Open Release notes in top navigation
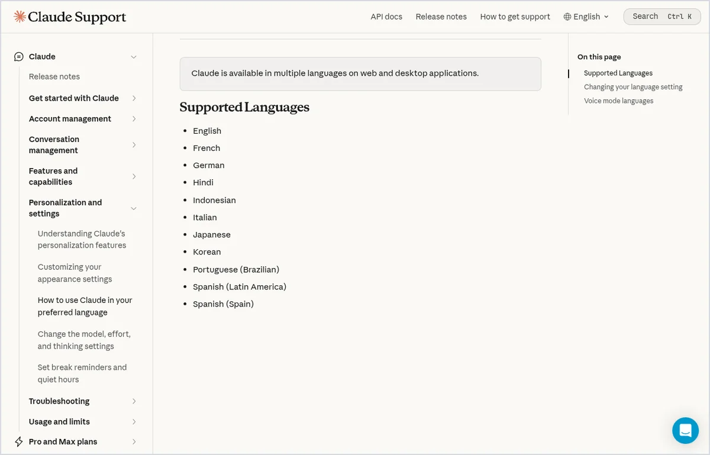 pos(441,17)
